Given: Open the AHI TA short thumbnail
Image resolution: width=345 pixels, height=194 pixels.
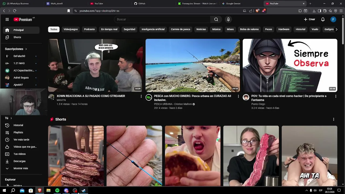Looking at the screenshot, I should [x=309, y=156].
